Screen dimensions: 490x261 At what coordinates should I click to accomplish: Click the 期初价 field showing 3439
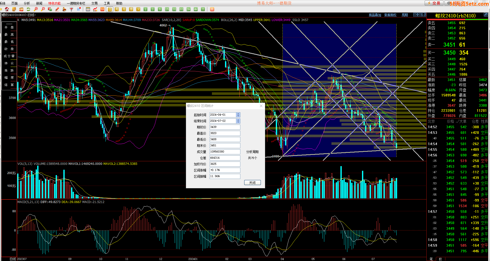(x=225, y=127)
